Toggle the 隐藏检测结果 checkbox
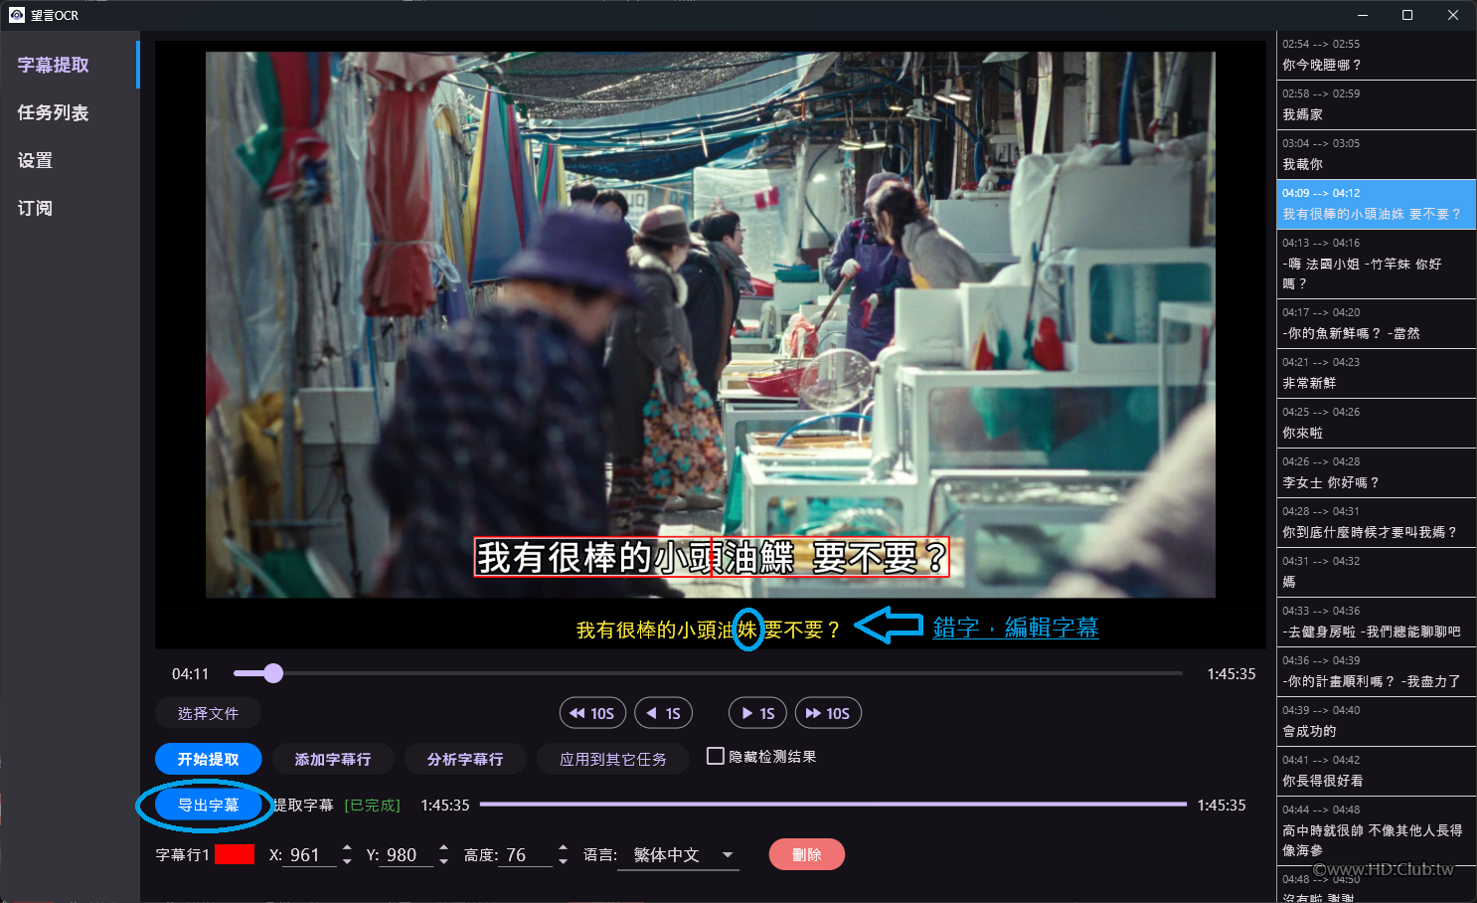The image size is (1477, 903). [716, 756]
